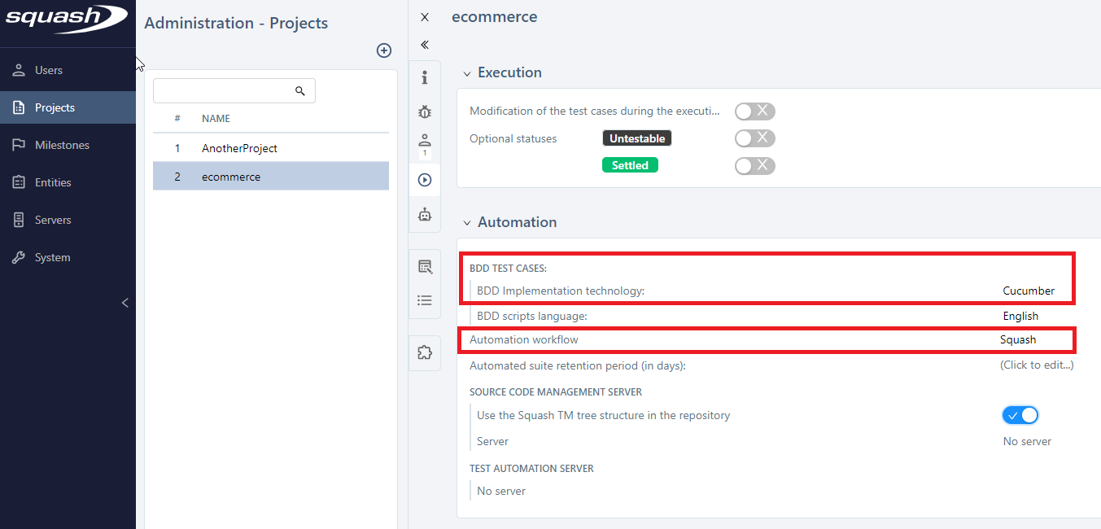
Task: Collapse the Automation section
Action: (467, 223)
